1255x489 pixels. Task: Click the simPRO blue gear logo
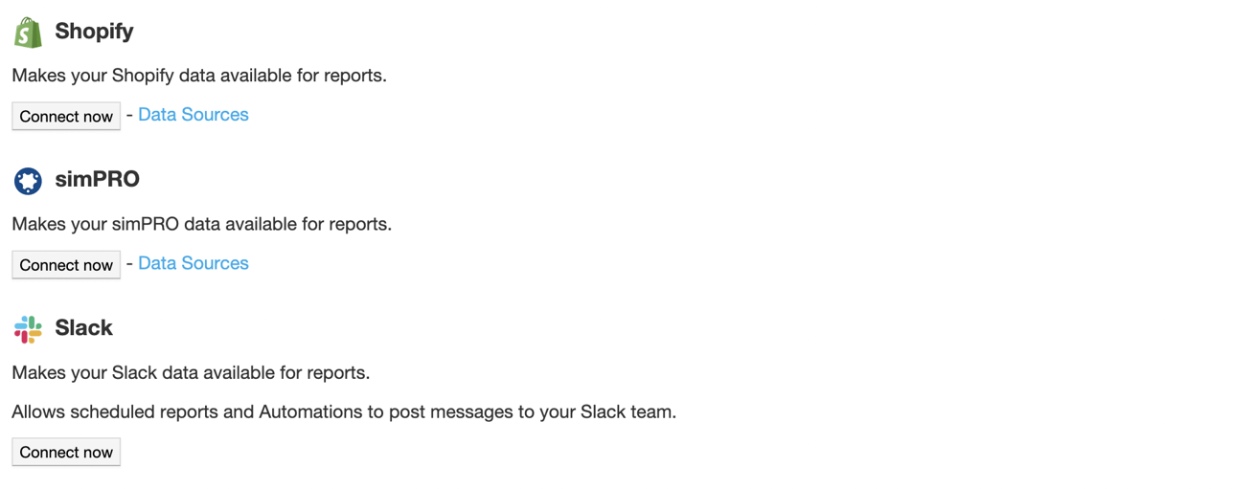28,180
